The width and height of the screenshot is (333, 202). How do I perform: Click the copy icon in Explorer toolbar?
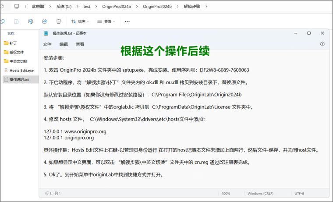[3, 21]
